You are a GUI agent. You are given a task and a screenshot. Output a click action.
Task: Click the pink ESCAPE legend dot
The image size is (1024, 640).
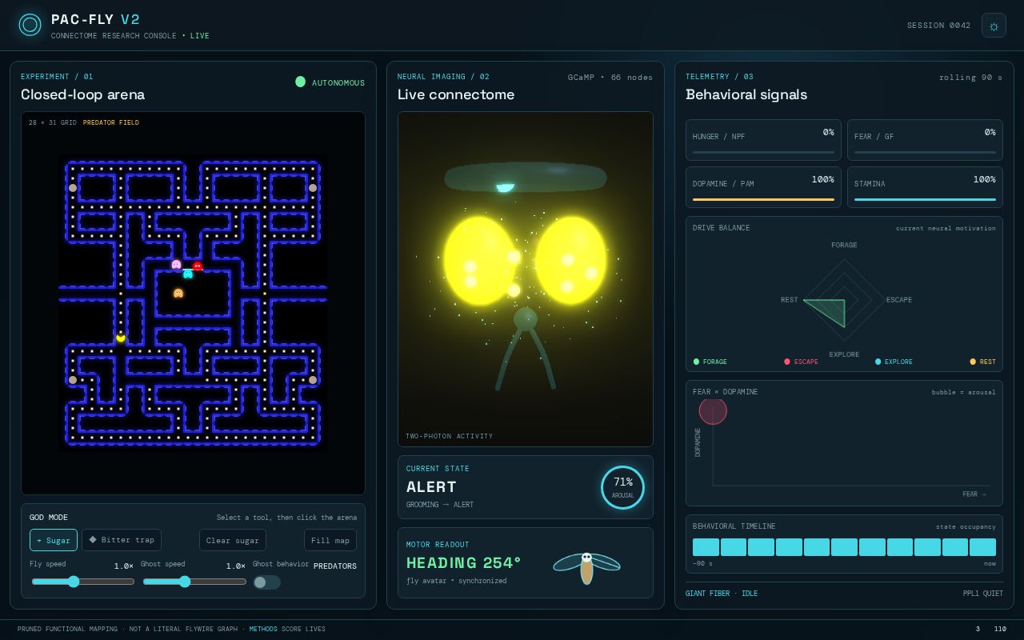pyautogui.click(x=787, y=362)
